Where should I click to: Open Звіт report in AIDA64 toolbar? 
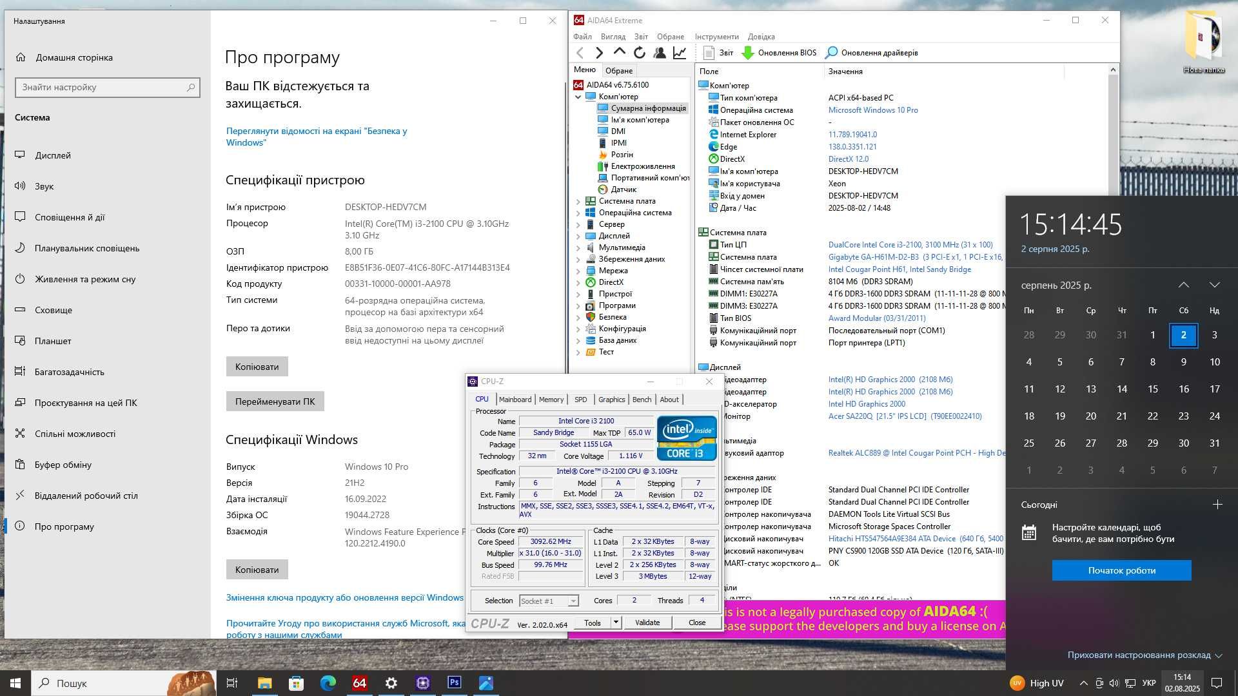click(718, 53)
